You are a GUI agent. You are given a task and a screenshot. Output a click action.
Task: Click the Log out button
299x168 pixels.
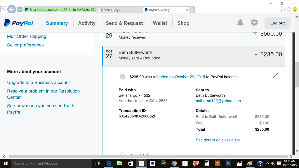point(277,23)
